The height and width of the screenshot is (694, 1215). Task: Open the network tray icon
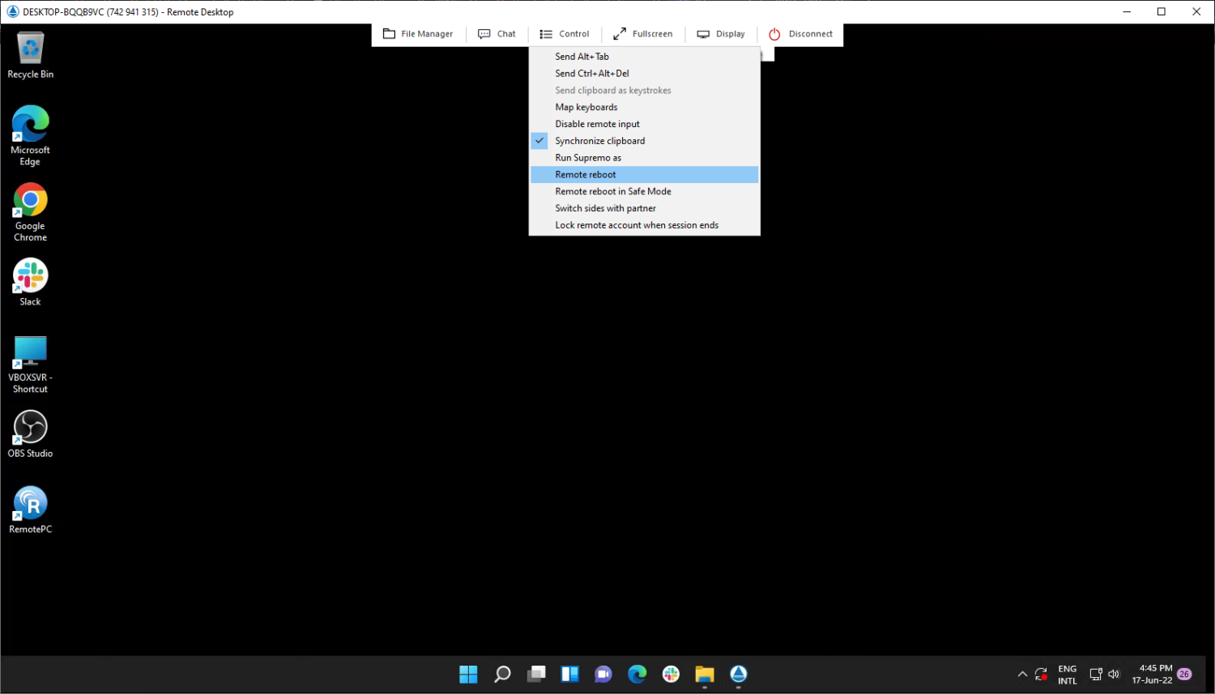point(1096,674)
